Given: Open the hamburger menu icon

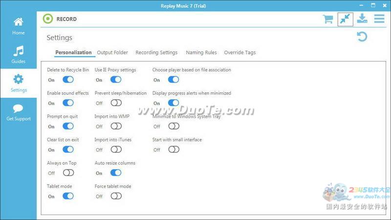Looking at the screenshot, I should tap(379, 19).
